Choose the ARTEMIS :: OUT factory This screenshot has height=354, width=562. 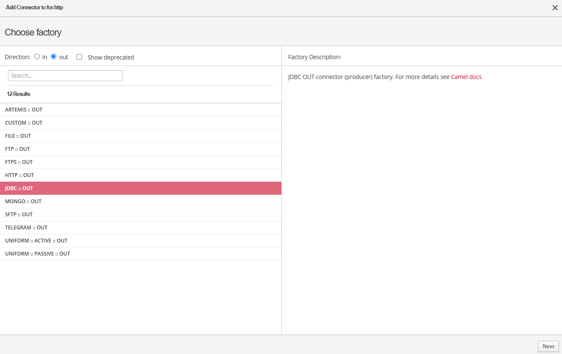pos(24,110)
